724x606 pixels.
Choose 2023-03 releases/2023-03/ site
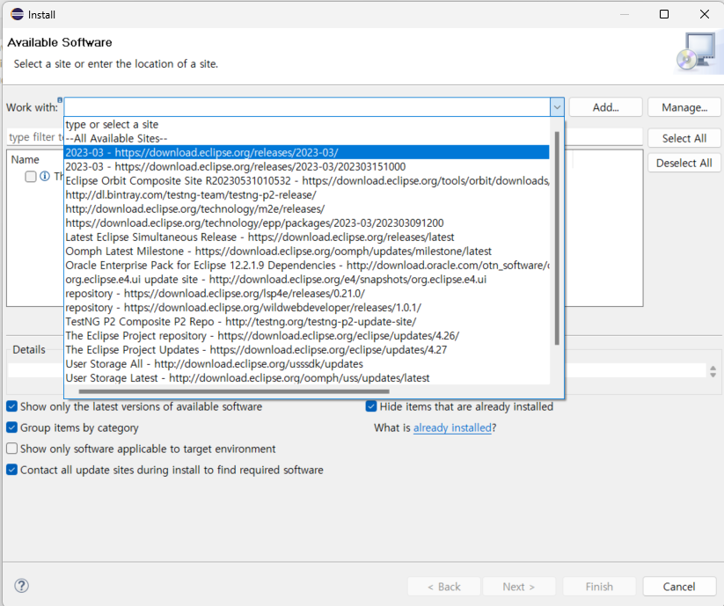click(x=307, y=152)
